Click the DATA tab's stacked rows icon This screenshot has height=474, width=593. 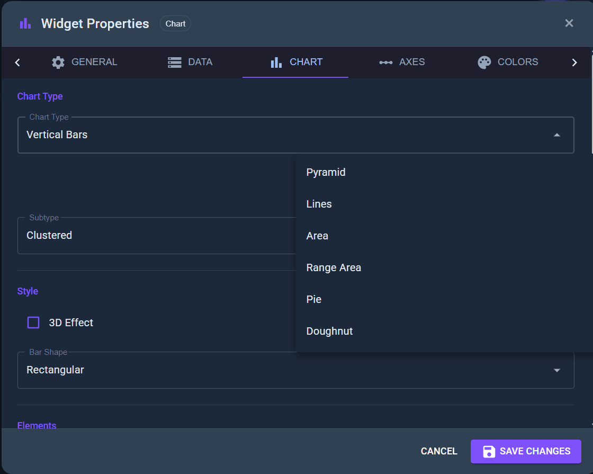tap(174, 62)
